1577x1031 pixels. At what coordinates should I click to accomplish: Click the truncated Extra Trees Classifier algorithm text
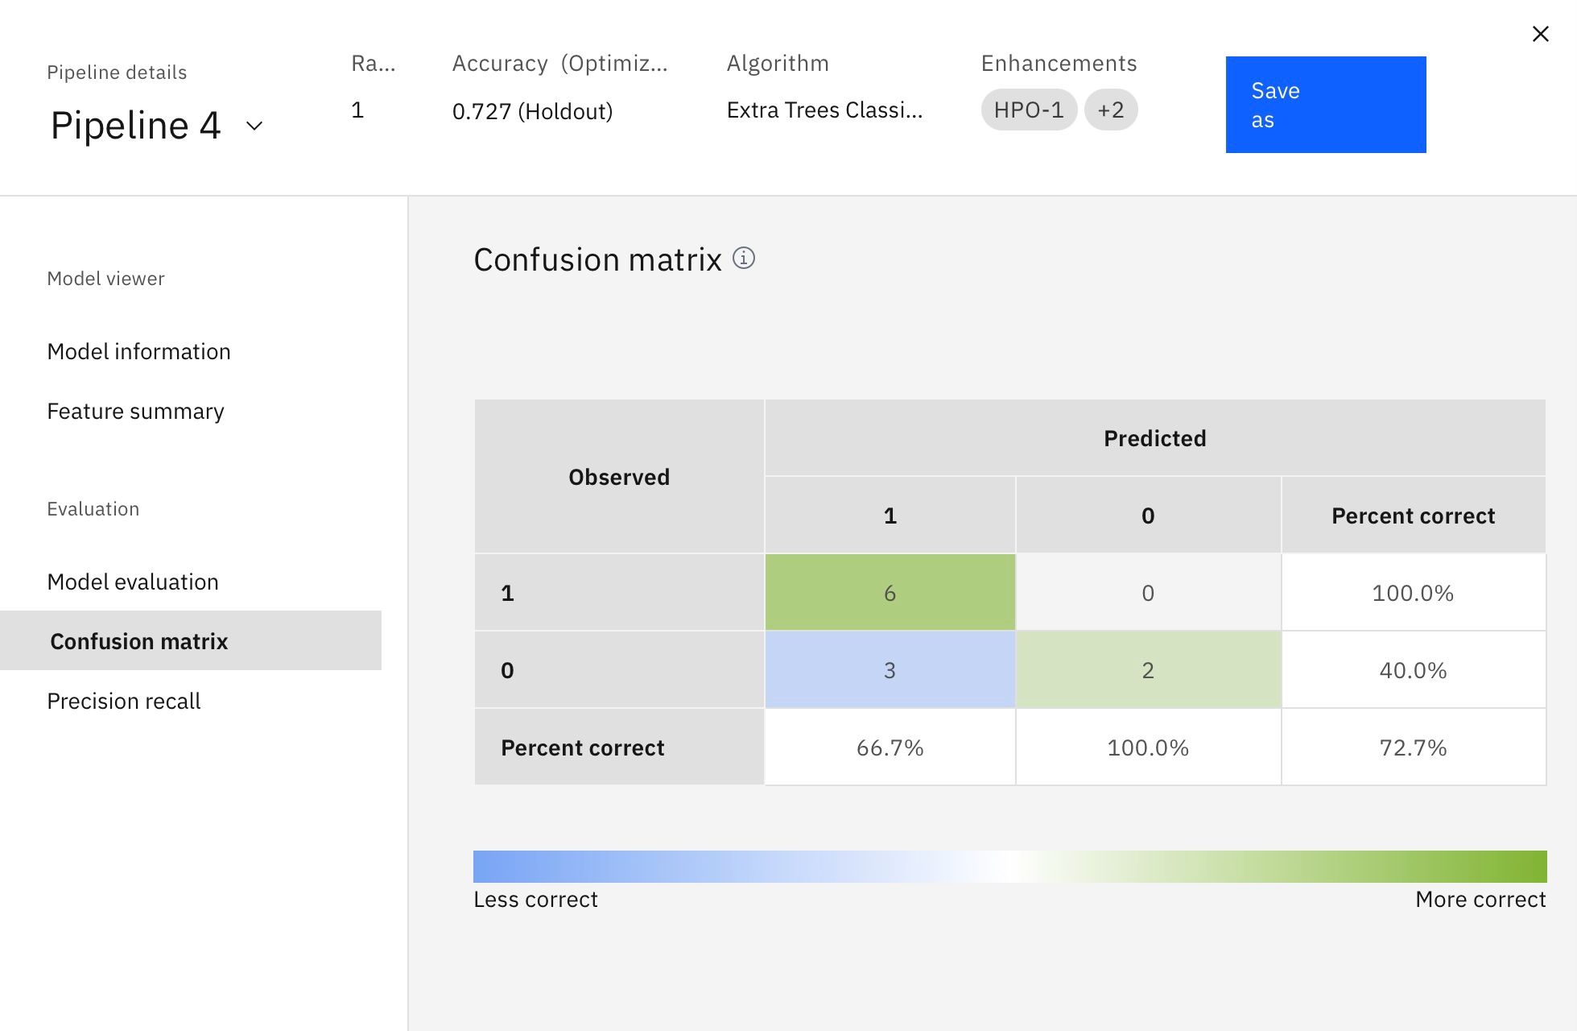(x=824, y=110)
